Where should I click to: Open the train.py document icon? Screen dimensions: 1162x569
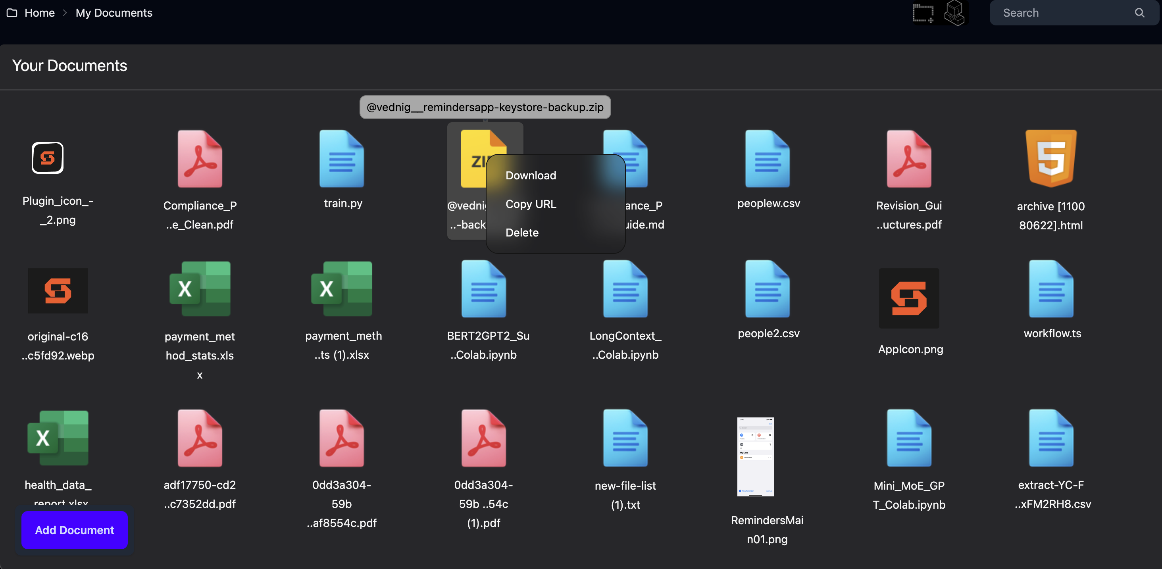342,158
